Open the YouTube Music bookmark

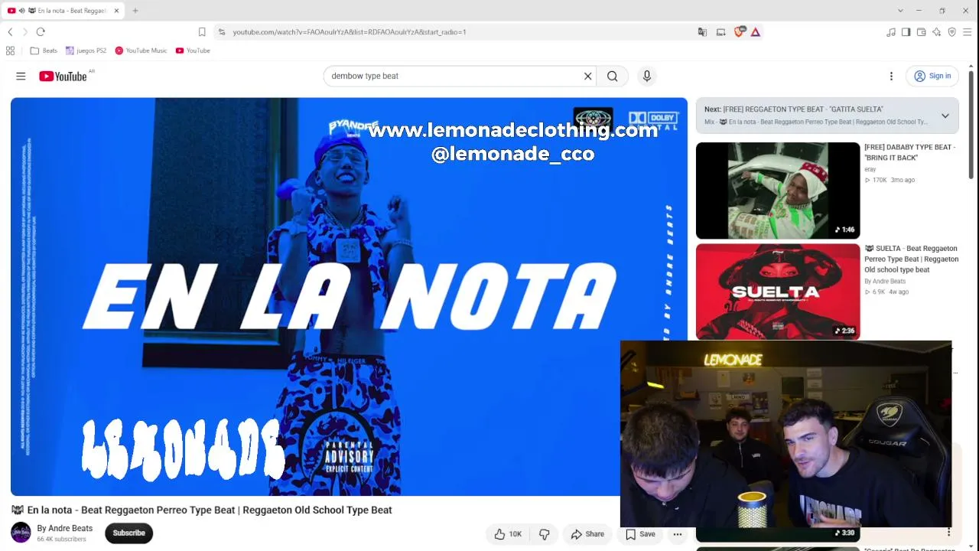(x=141, y=51)
